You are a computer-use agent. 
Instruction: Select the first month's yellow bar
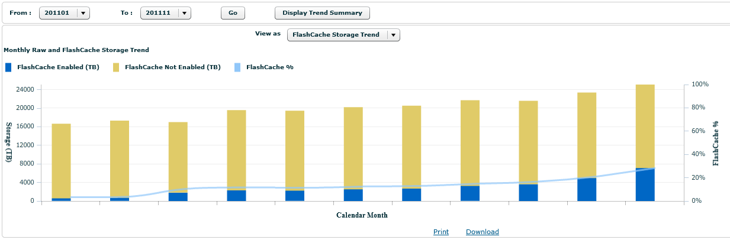tap(61, 161)
